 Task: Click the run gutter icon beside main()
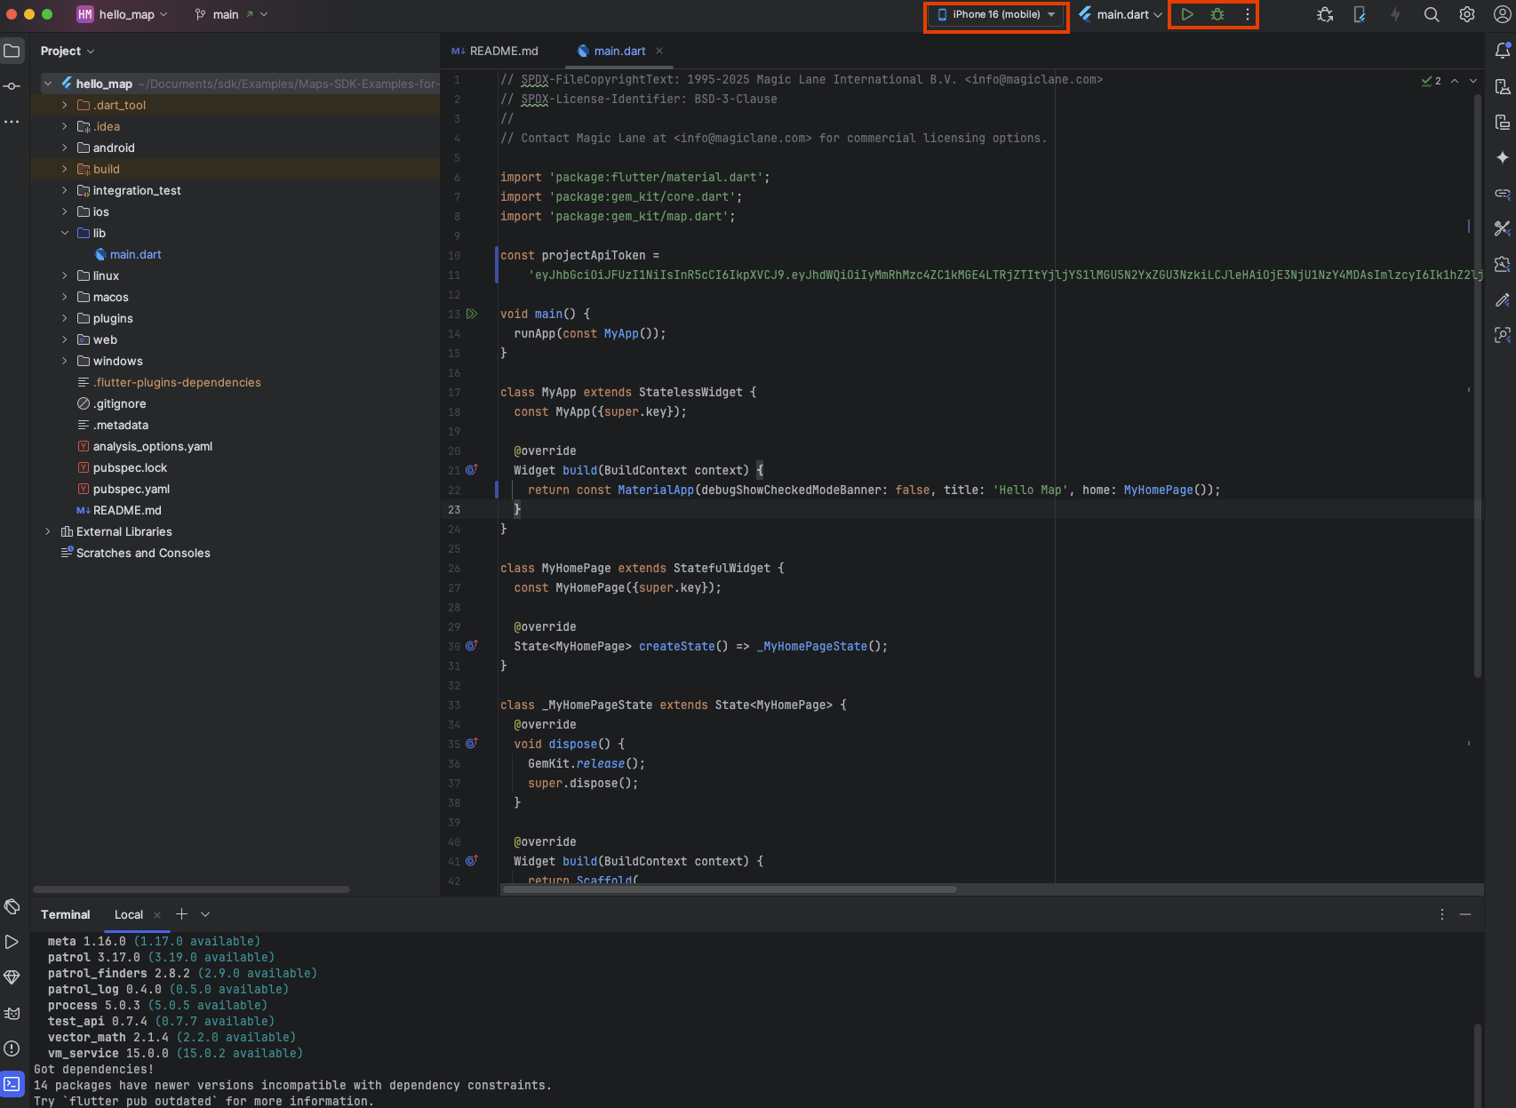472,314
